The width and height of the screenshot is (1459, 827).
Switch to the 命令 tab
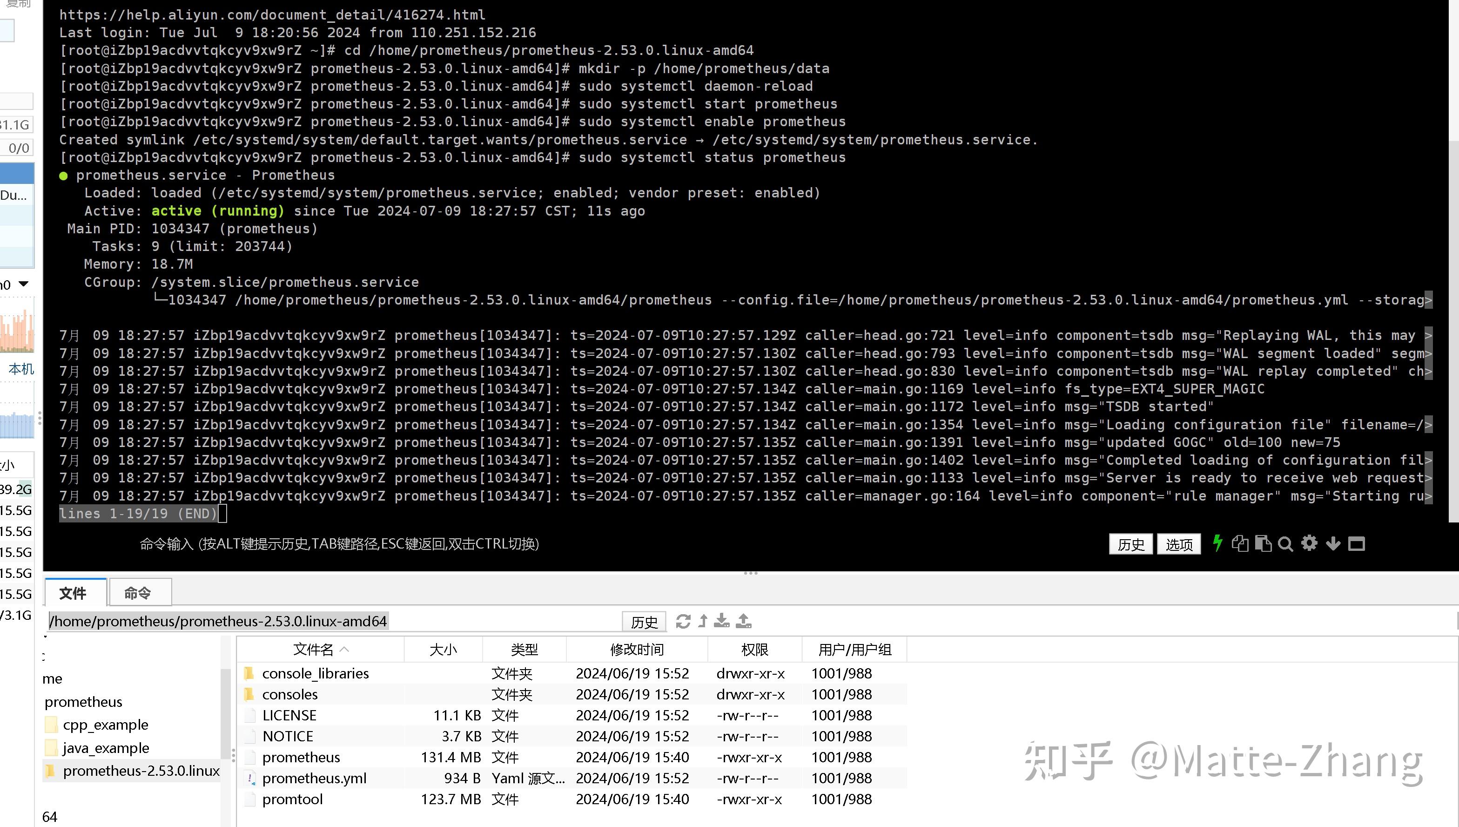tap(139, 592)
